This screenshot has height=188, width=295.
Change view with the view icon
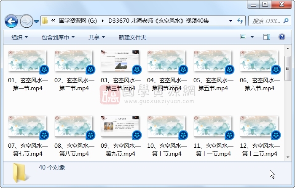point(243,37)
